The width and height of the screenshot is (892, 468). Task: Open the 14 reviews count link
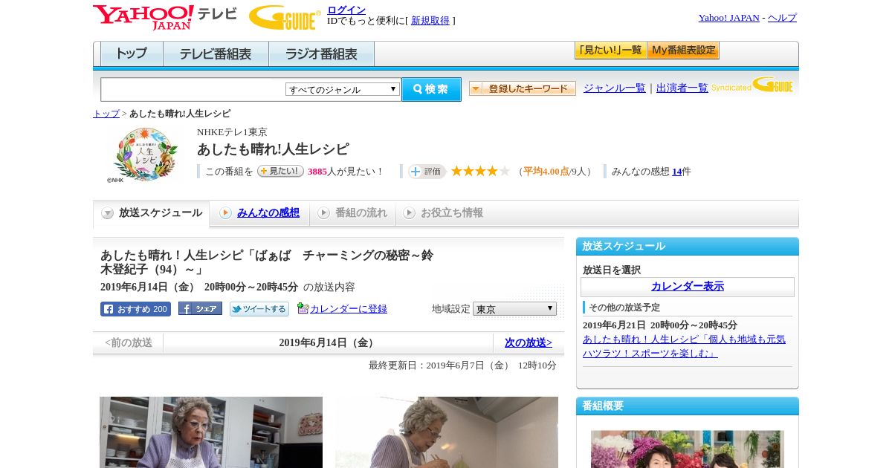[x=676, y=172]
